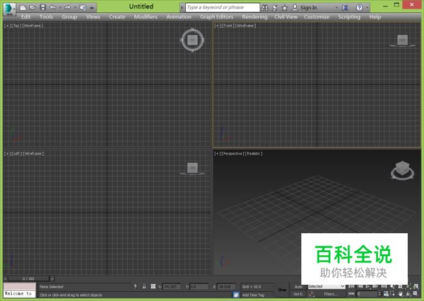The image size is (424, 301).
Task: Open Left viewport point-of-view label menu
Action: coord(16,154)
